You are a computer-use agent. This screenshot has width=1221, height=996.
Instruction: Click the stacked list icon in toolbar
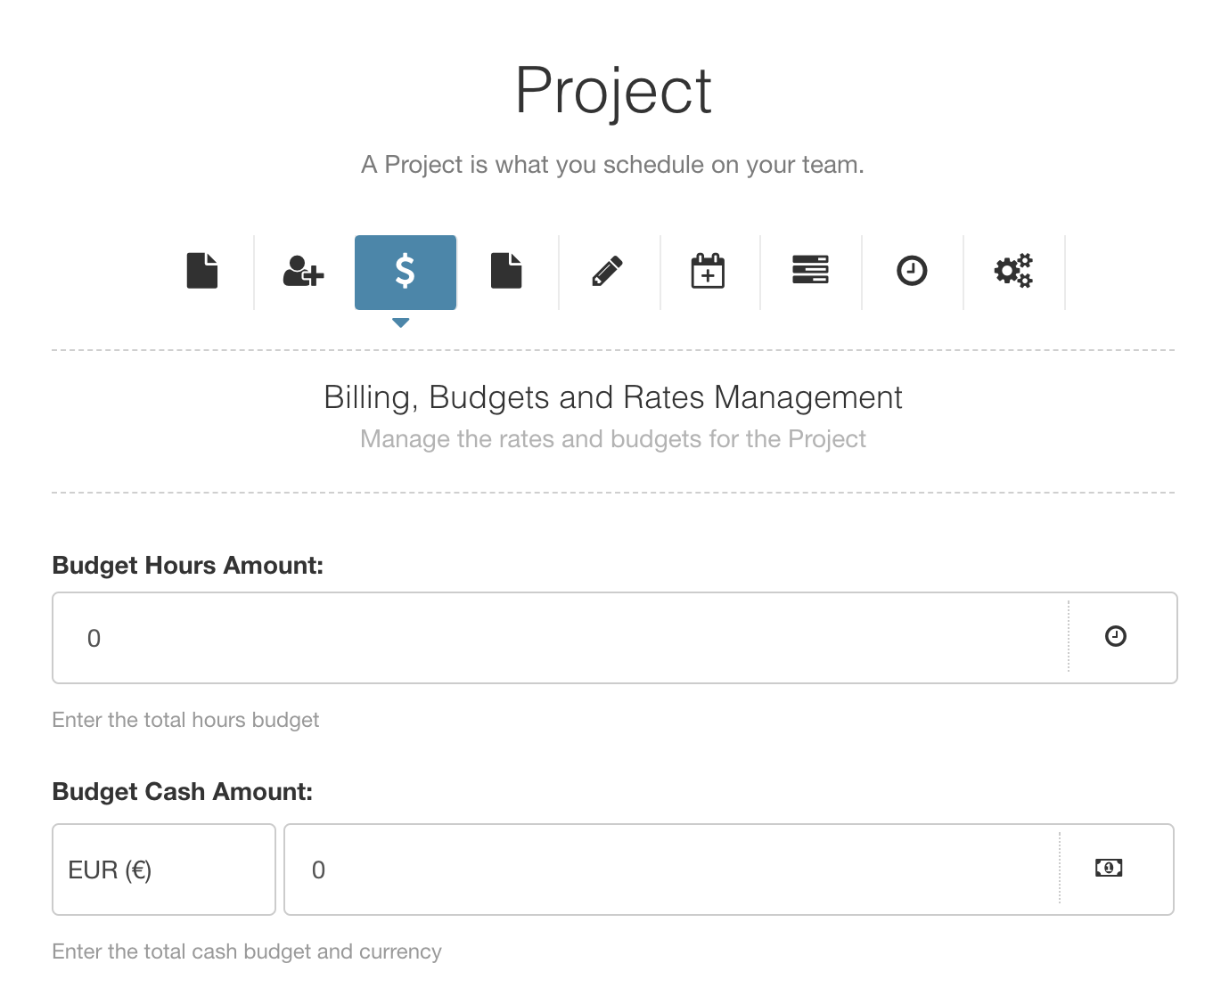(810, 272)
